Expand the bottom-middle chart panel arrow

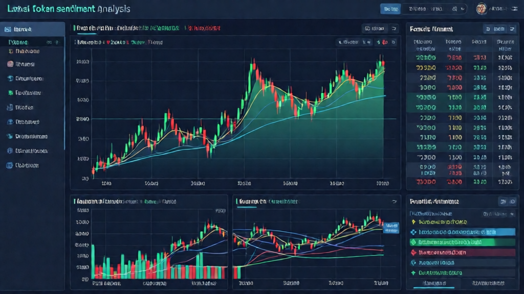pyautogui.click(x=394, y=202)
